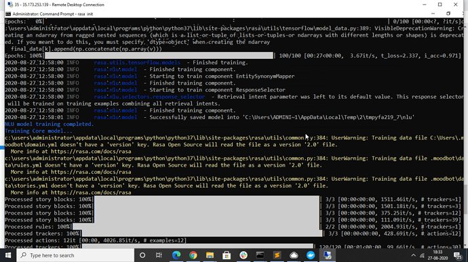The width and height of the screenshot is (468, 262).
Task: Click the Command Prompt window title icon
Action: coord(8,14)
